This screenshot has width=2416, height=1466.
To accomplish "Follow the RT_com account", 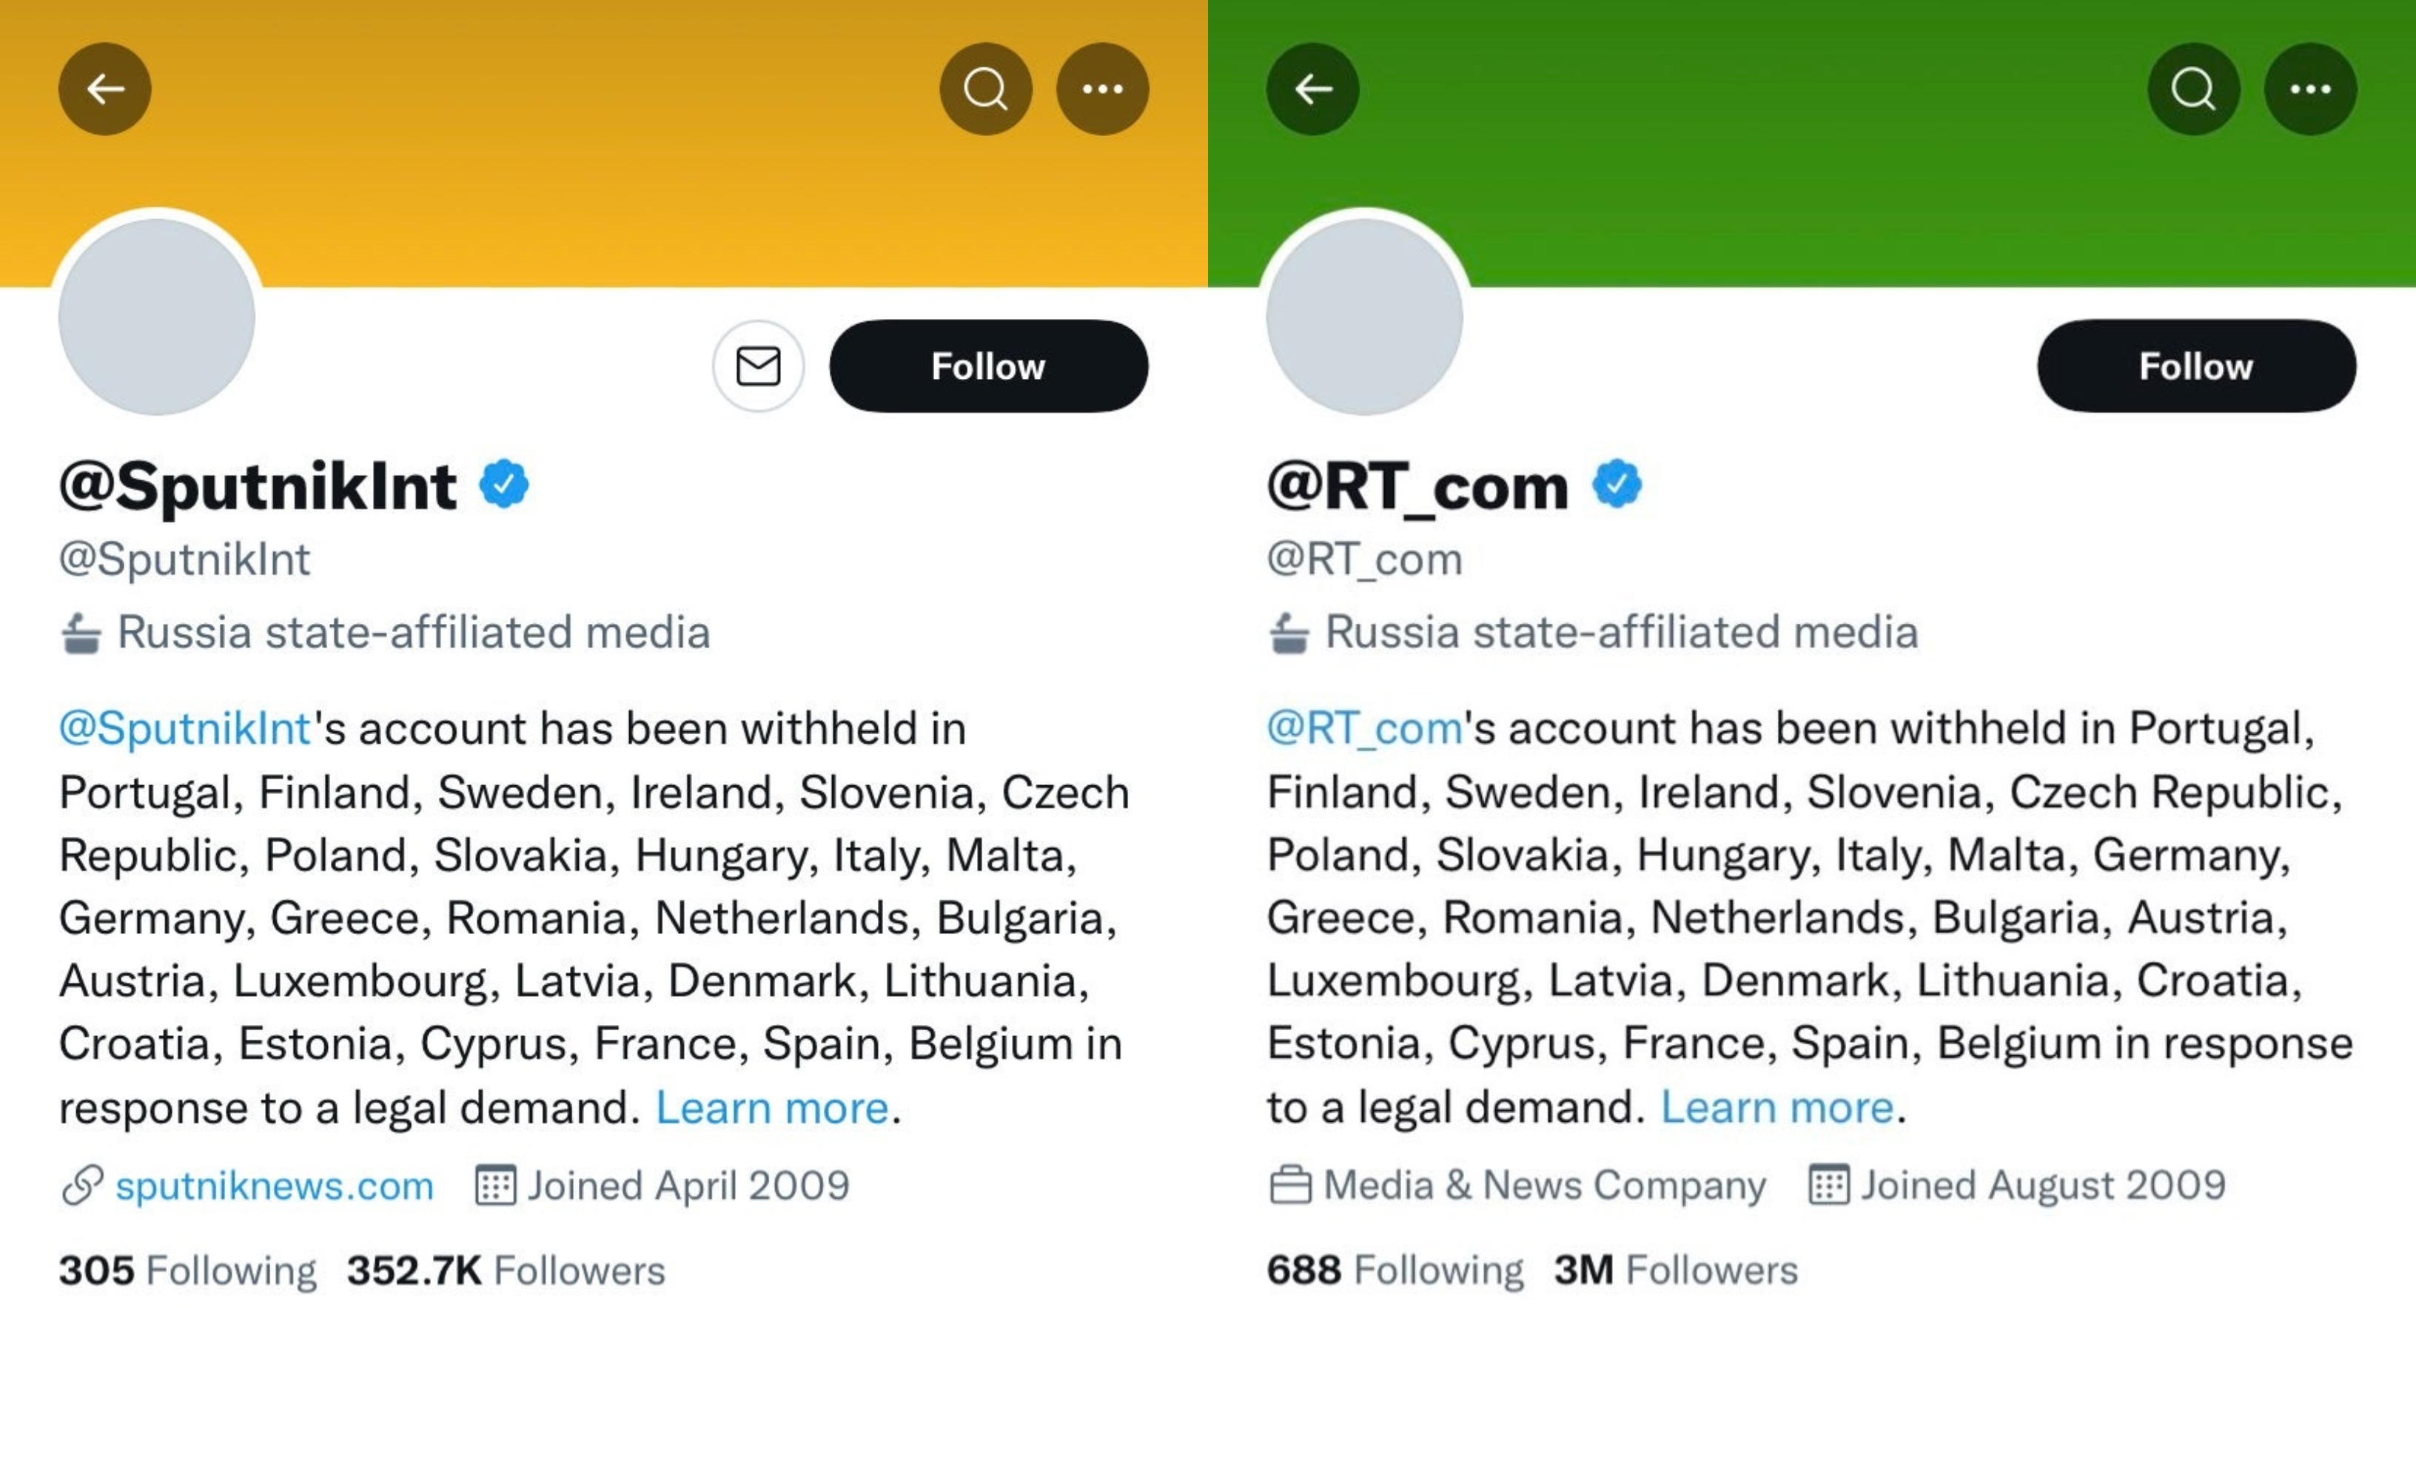I will (2196, 366).
